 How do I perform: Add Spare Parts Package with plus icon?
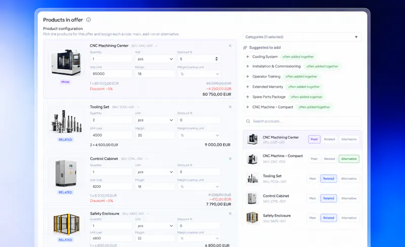click(248, 97)
